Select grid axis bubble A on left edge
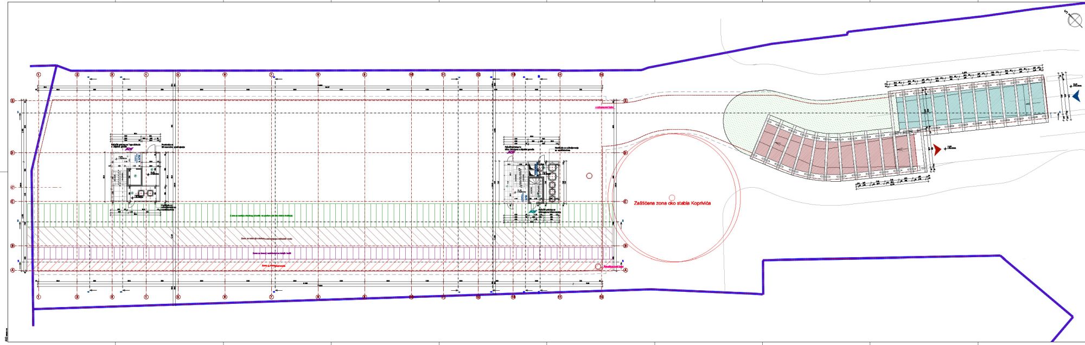 click(x=12, y=270)
